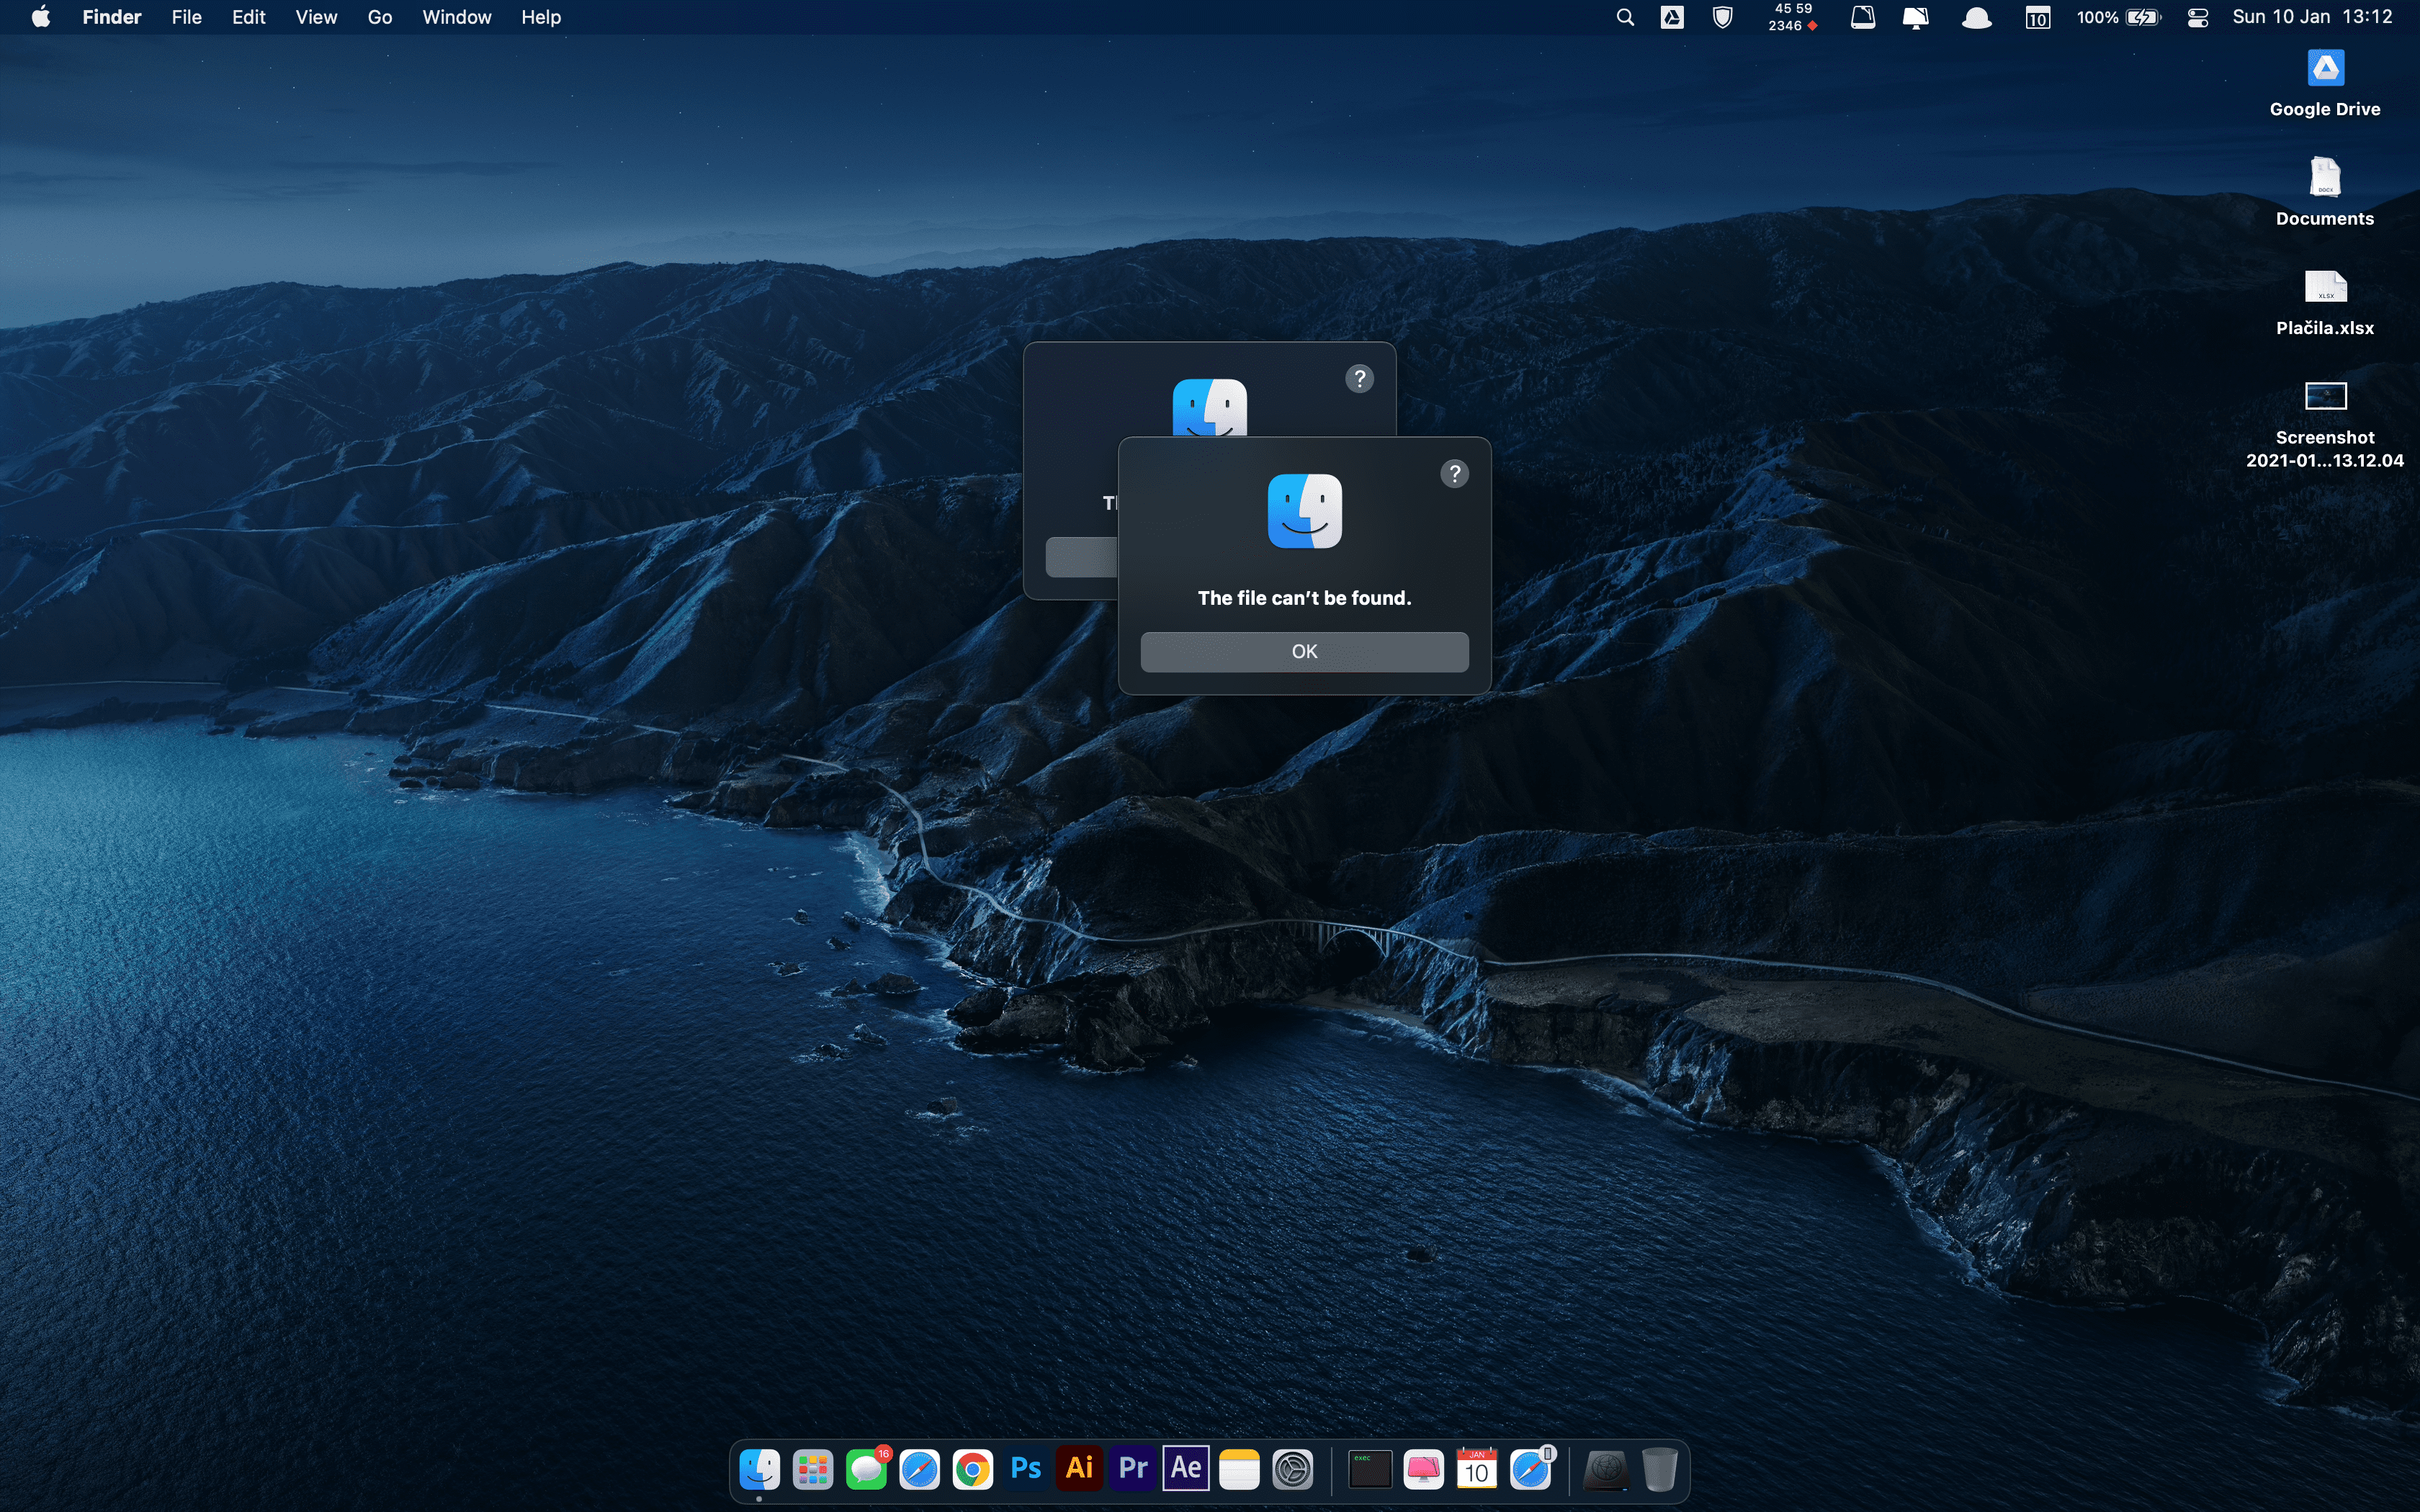Screen dimensions: 2420x1512
Task: Open the File menu
Action: (186, 17)
